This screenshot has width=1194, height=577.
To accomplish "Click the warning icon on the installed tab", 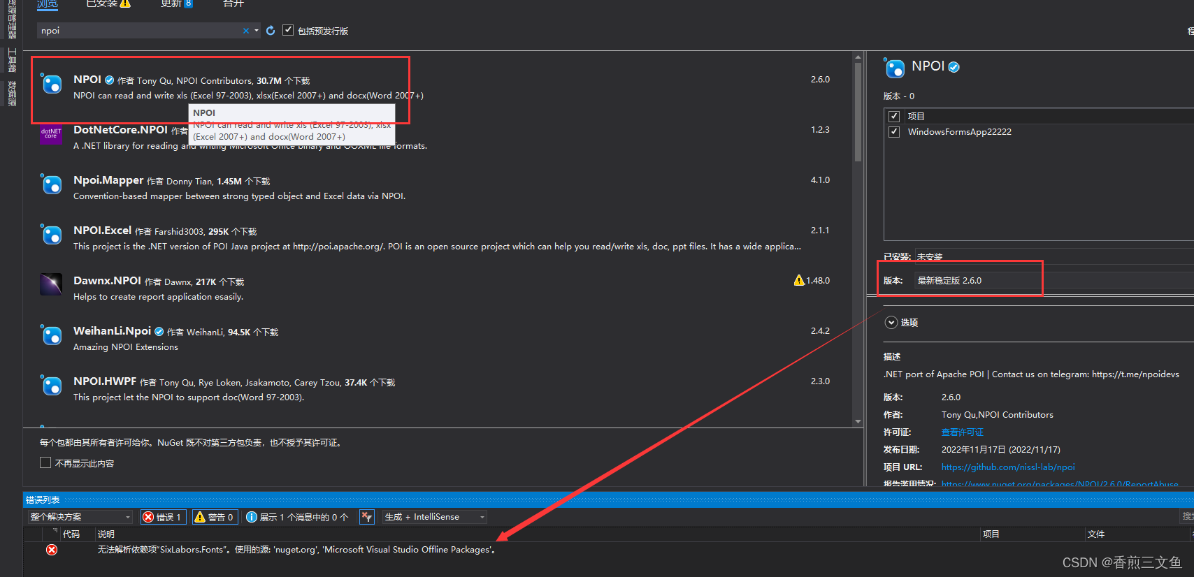I will (125, 3).
